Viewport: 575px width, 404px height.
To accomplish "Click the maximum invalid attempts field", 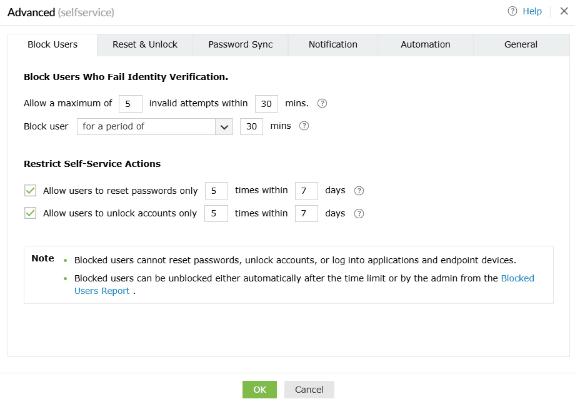I will [x=130, y=103].
